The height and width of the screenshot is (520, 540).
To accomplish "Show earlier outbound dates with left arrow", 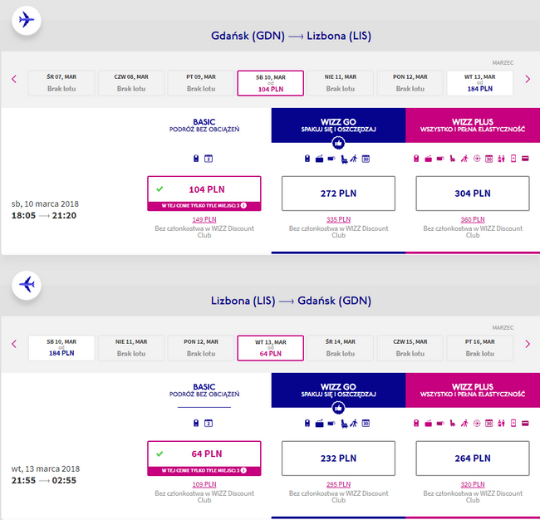I will [x=14, y=79].
